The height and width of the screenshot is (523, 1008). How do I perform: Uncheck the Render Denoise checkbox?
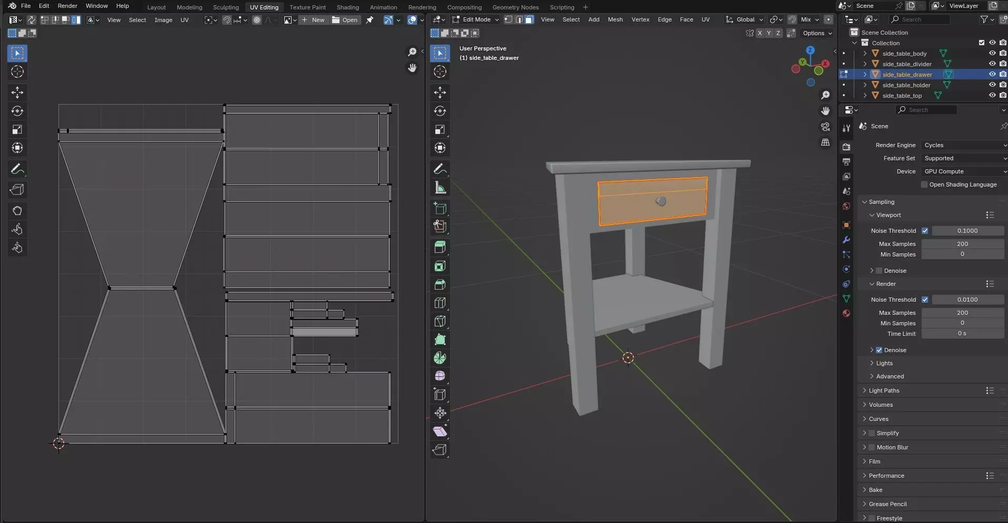click(x=879, y=350)
